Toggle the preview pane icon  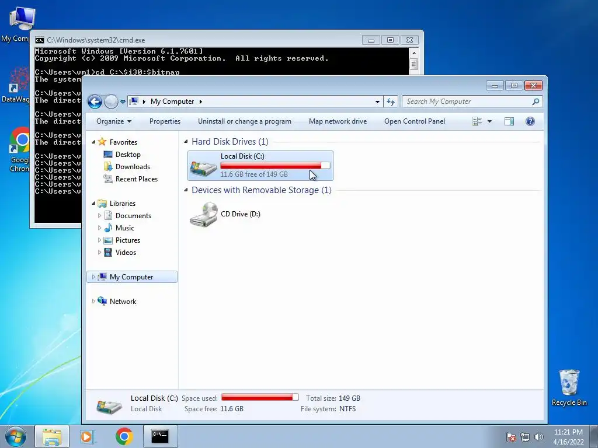click(x=509, y=121)
